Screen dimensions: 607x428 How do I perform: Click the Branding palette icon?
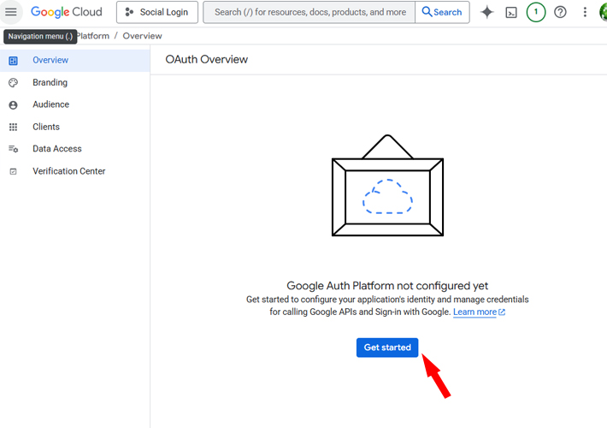click(x=13, y=82)
